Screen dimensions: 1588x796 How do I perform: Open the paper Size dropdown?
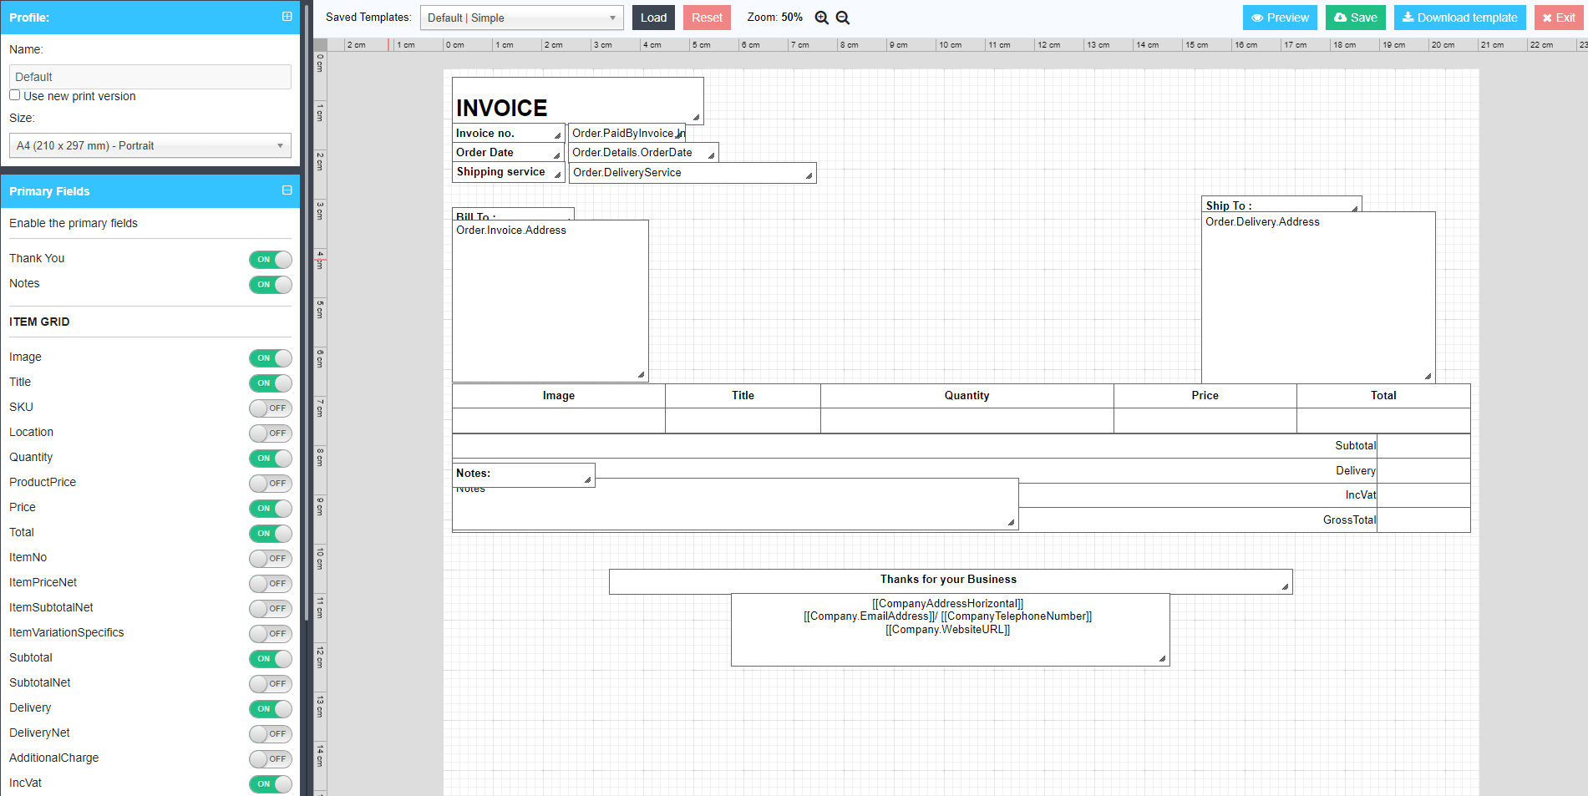(x=150, y=145)
